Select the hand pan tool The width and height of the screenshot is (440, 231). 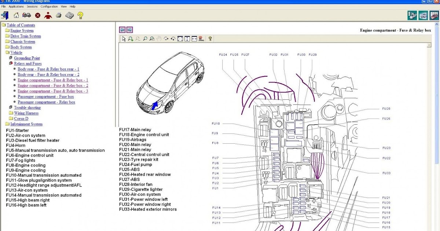pos(159,38)
